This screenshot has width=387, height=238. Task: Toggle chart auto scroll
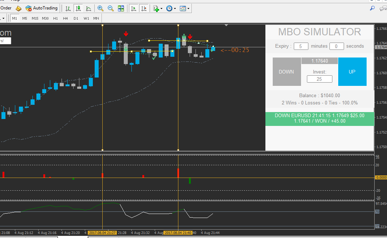[134, 8]
